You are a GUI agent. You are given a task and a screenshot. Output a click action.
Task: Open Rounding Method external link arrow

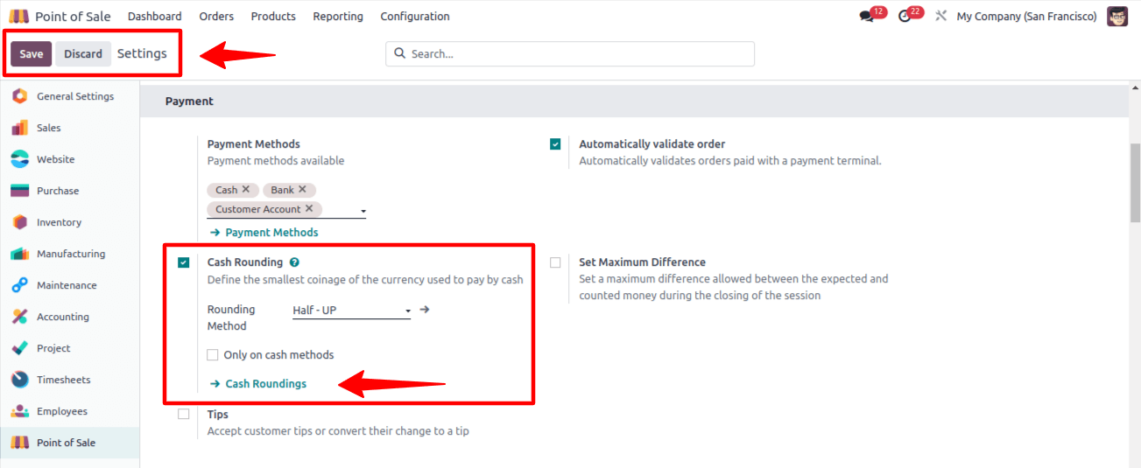click(x=425, y=310)
